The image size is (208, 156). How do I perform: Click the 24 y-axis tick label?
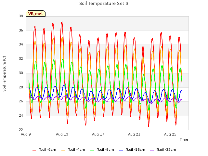click(21, 116)
